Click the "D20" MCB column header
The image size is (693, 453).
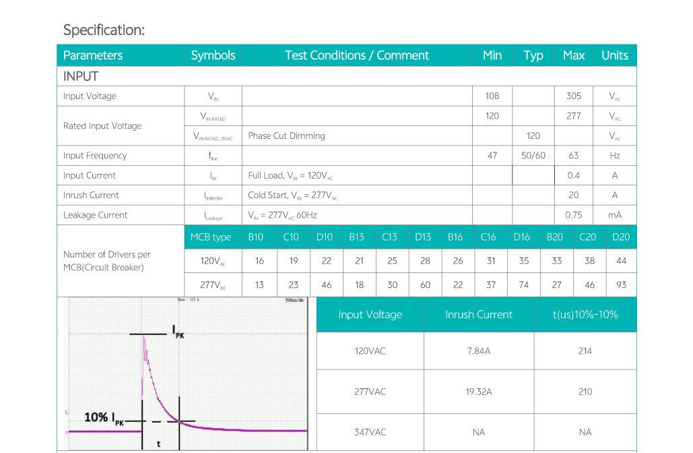click(x=620, y=237)
